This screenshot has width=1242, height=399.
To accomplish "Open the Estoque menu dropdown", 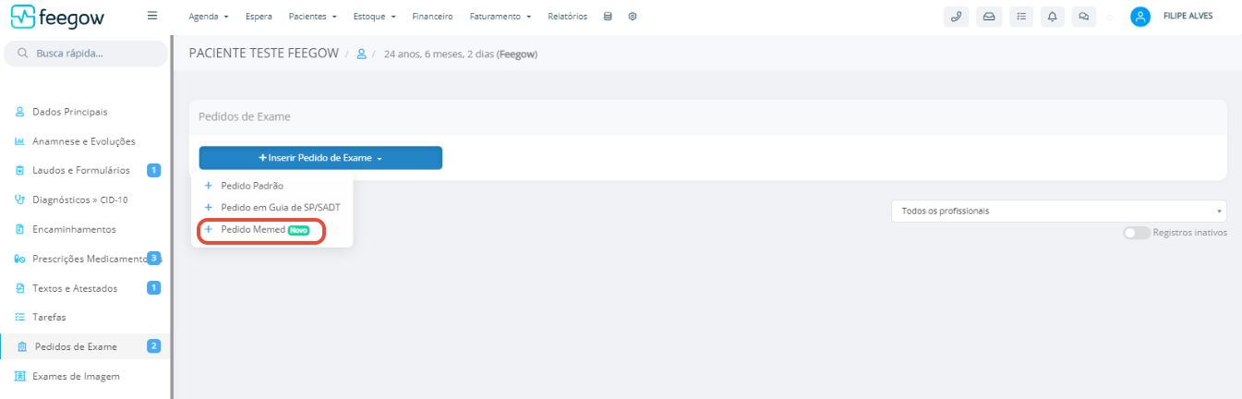I will pos(374,17).
